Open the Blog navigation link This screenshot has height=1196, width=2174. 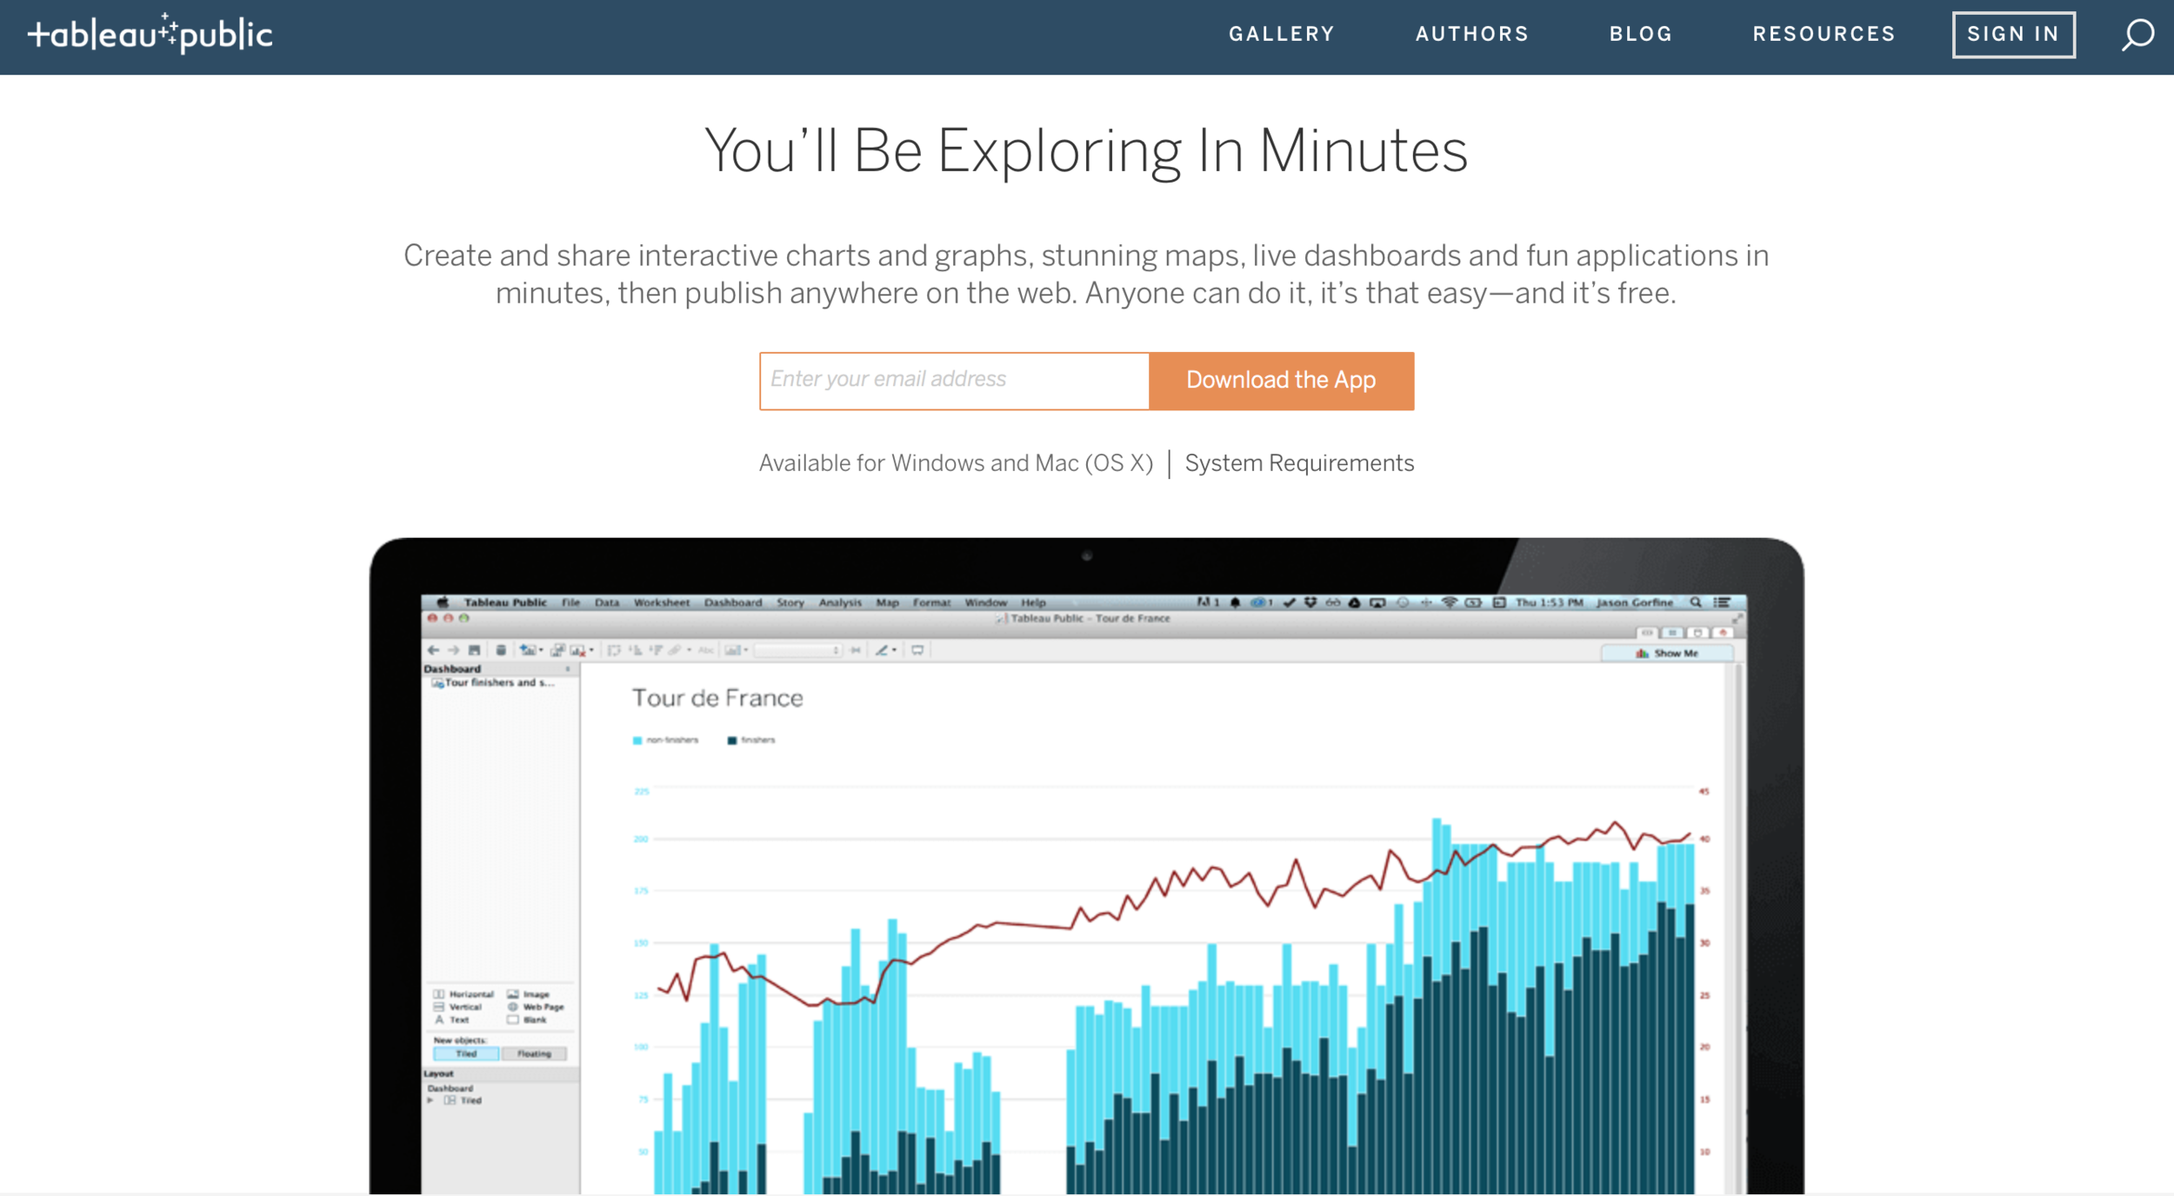pyautogui.click(x=1641, y=34)
